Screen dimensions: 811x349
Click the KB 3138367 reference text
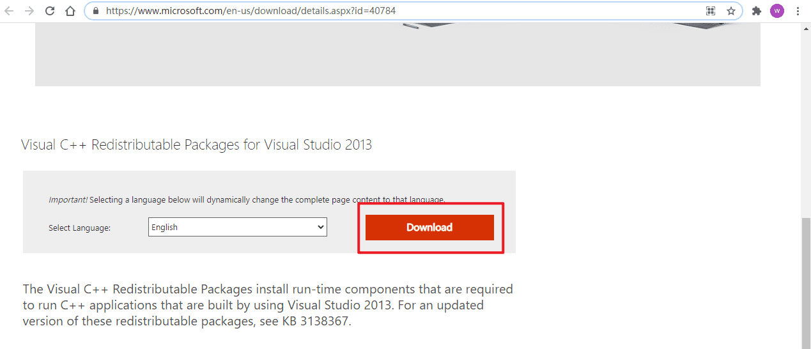pos(316,322)
